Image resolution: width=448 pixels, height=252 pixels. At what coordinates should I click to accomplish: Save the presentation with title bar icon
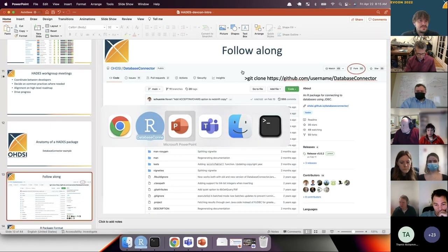pos(53,12)
